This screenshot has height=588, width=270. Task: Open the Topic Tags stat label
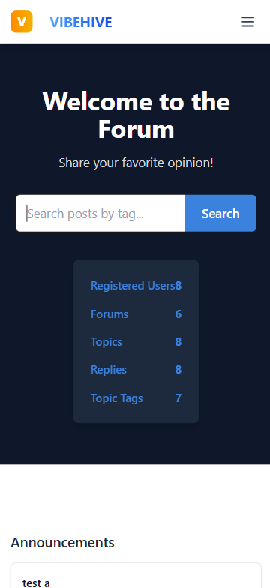coord(117,397)
